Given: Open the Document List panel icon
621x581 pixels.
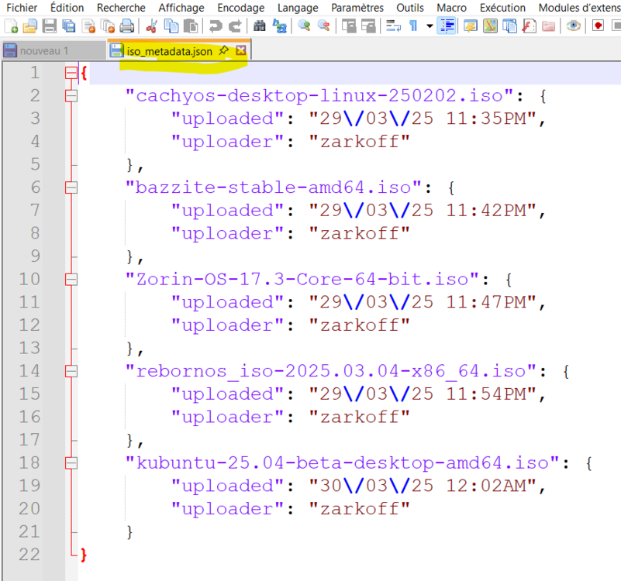Looking at the screenshot, I should (509, 26).
